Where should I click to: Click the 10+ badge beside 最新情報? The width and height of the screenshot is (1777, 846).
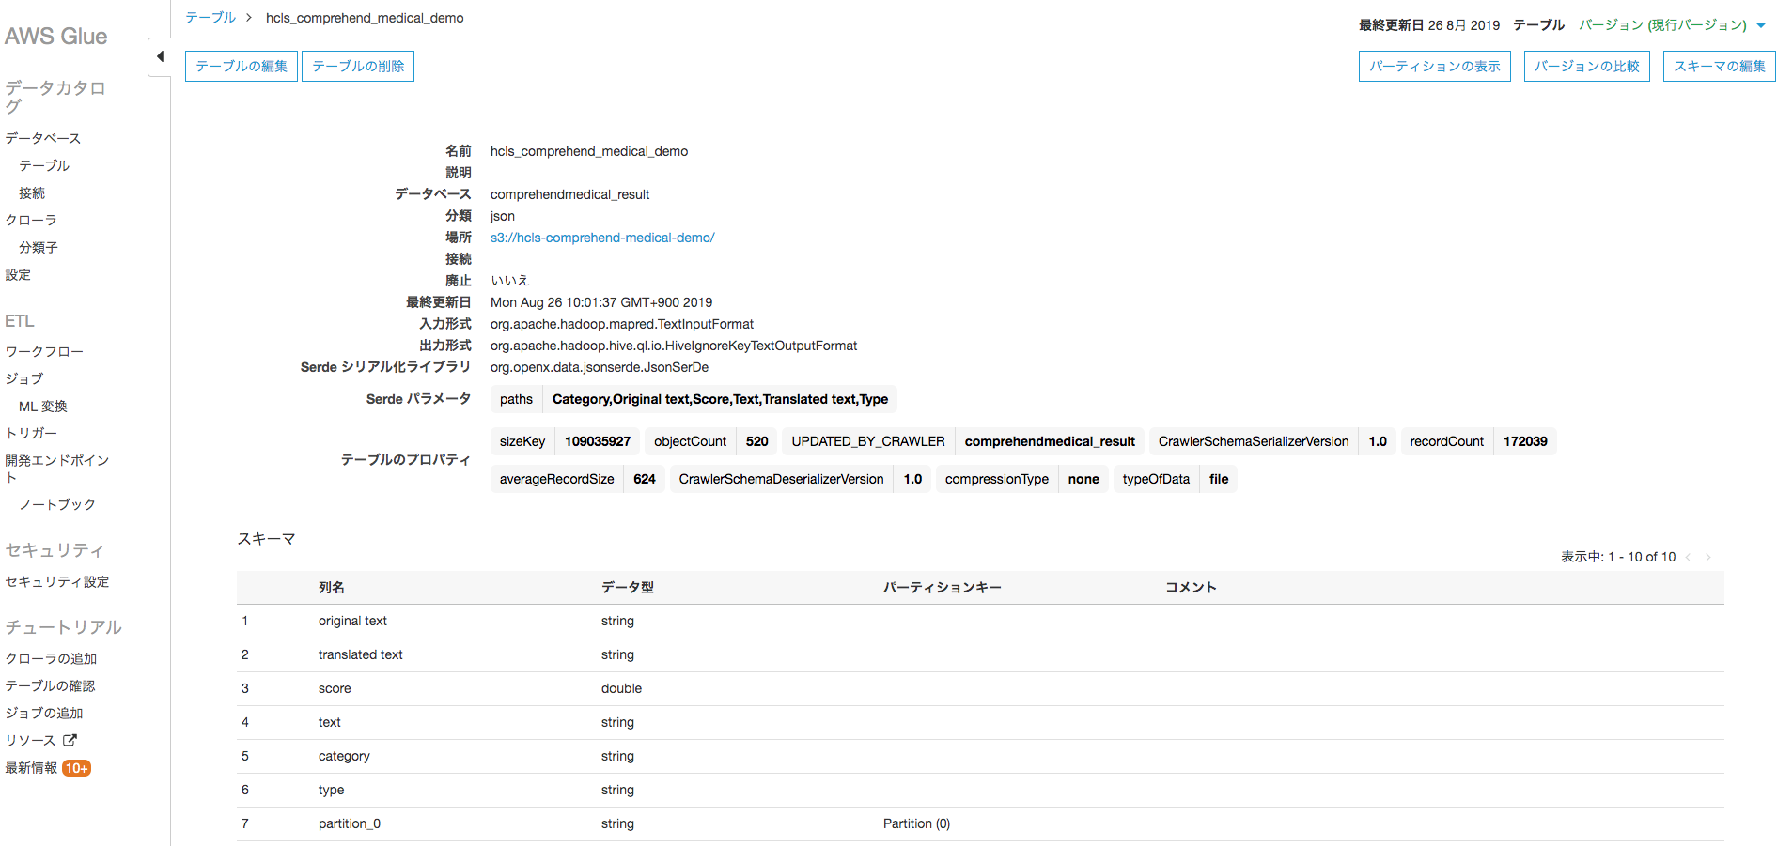point(76,768)
